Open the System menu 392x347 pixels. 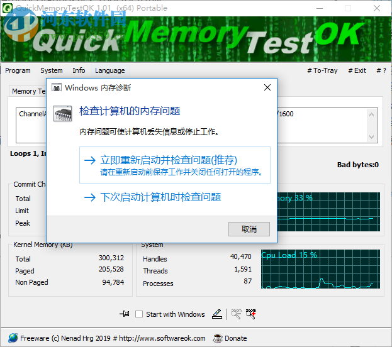tap(52, 70)
